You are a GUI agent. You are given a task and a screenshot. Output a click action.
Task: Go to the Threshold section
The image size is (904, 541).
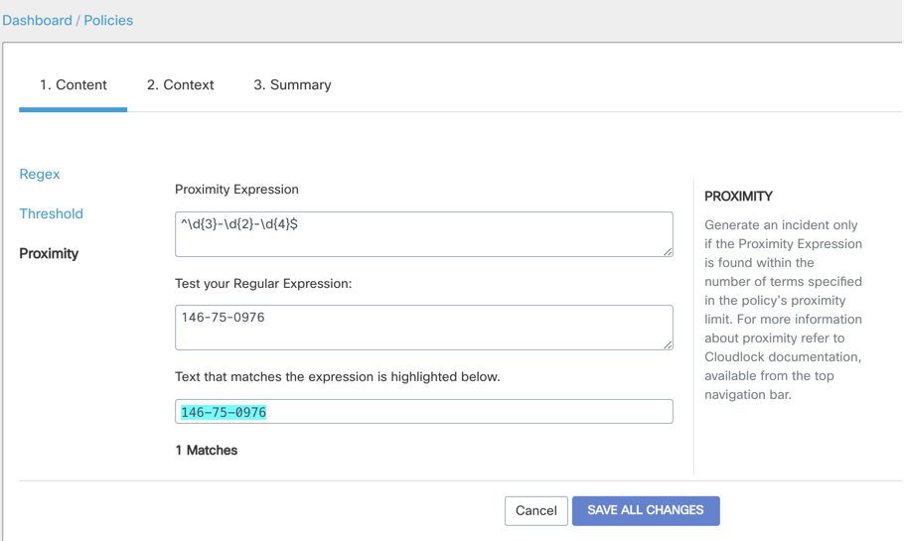pyautogui.click(x=52, y=213)
